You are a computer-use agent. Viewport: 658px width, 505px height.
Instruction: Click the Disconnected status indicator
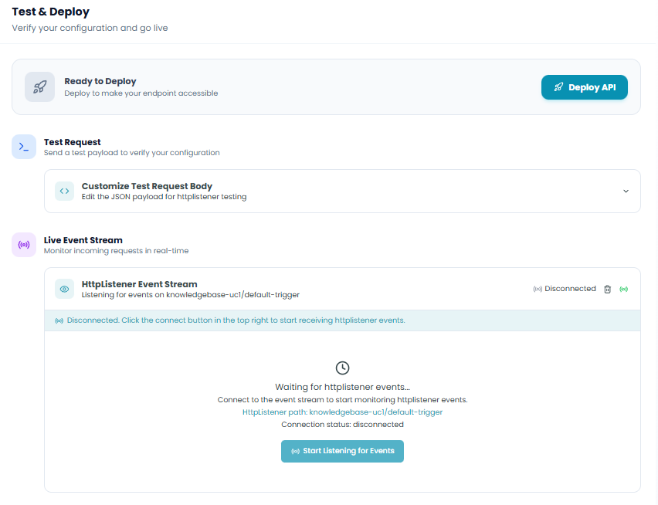(565, 289)
